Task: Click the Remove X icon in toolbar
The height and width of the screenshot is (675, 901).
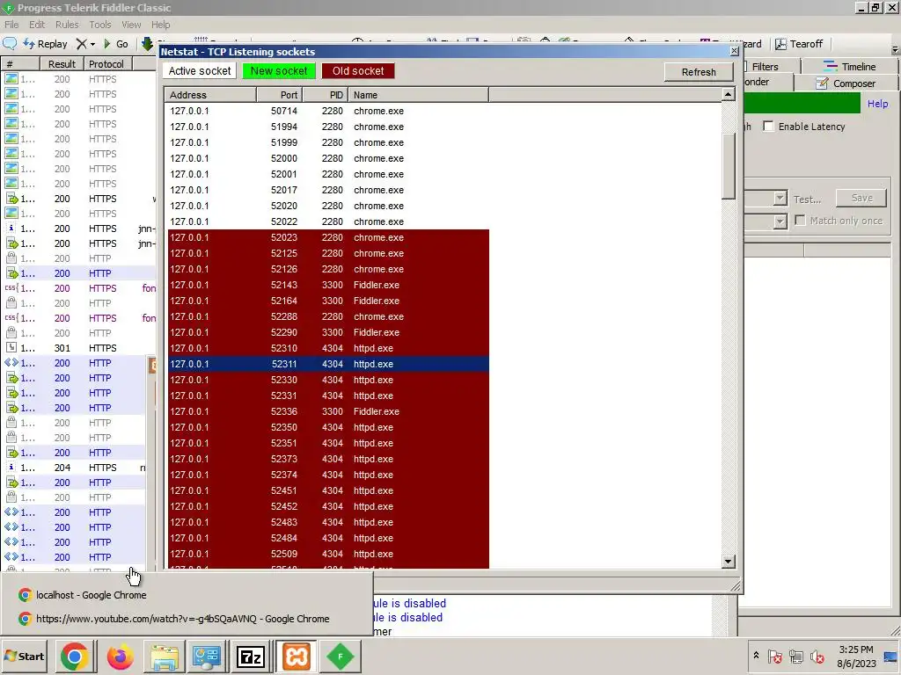Action: coord(82,44)
